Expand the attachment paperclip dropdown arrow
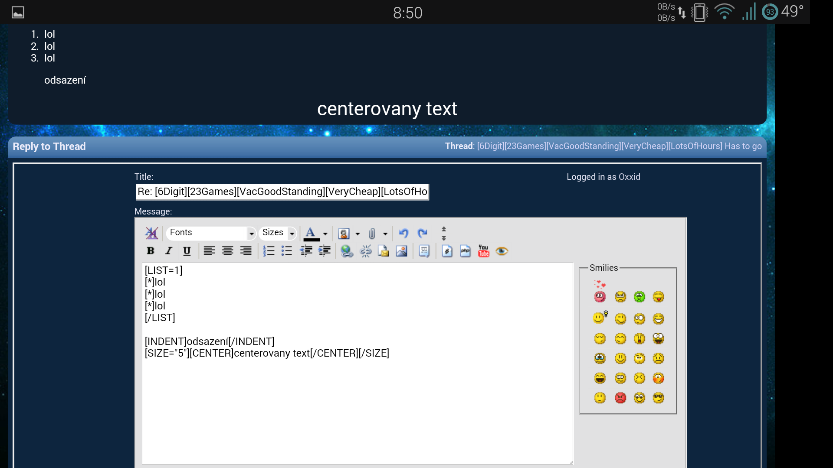 tap(385, 234)
